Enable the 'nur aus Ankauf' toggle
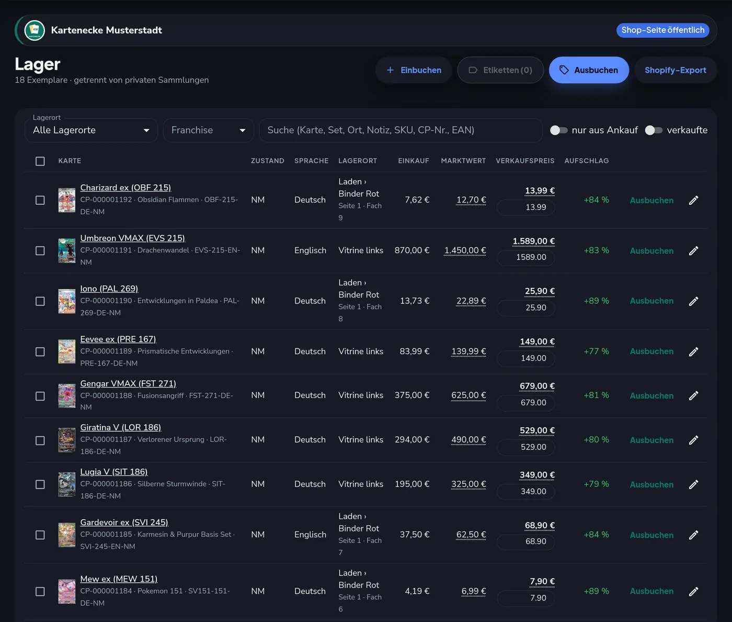The image size is (732, 622). tap(559, 130)
